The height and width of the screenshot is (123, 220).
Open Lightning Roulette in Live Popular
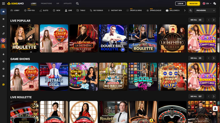[x=172, y=39]
